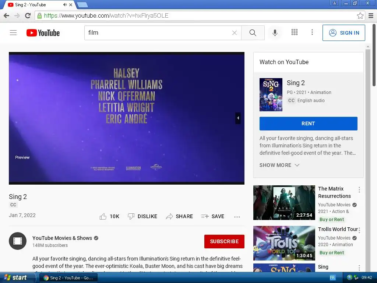Go to YouTube home via logo
This screenshot has width=377, height=283.
(x=43, y=33)
